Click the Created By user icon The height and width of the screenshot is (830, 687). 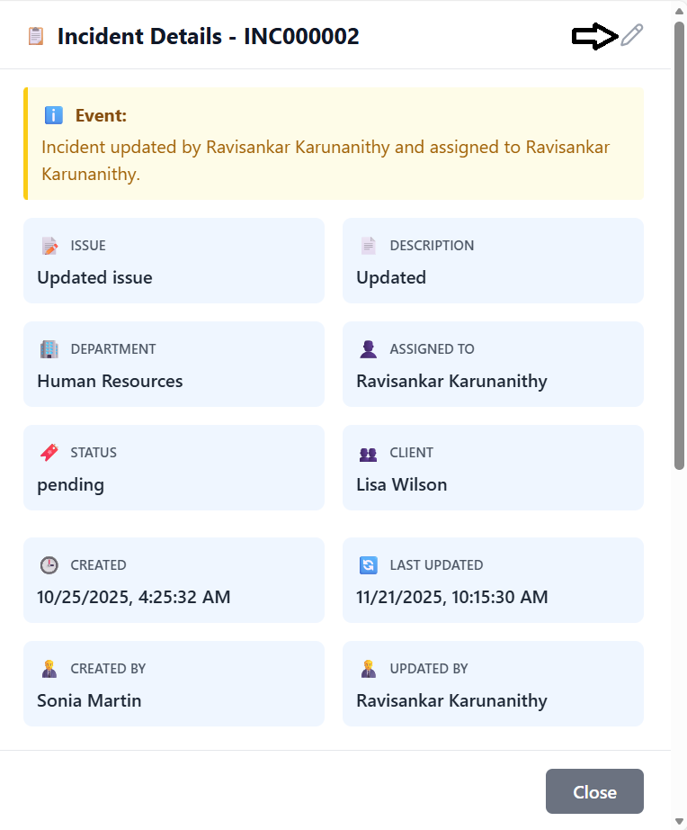tap(49, 669)
